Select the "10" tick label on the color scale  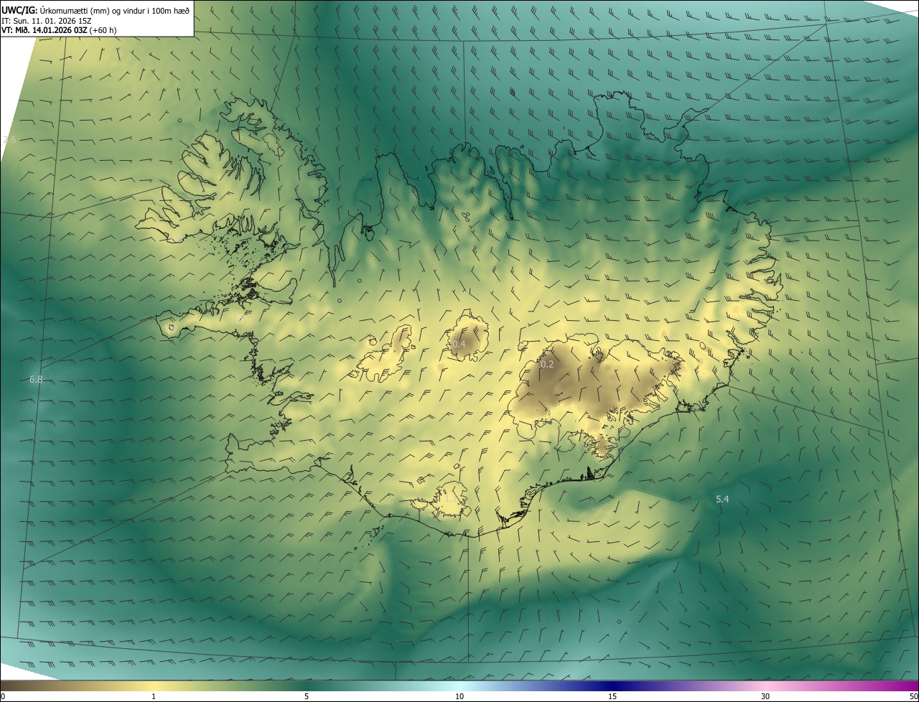point(459,697)
